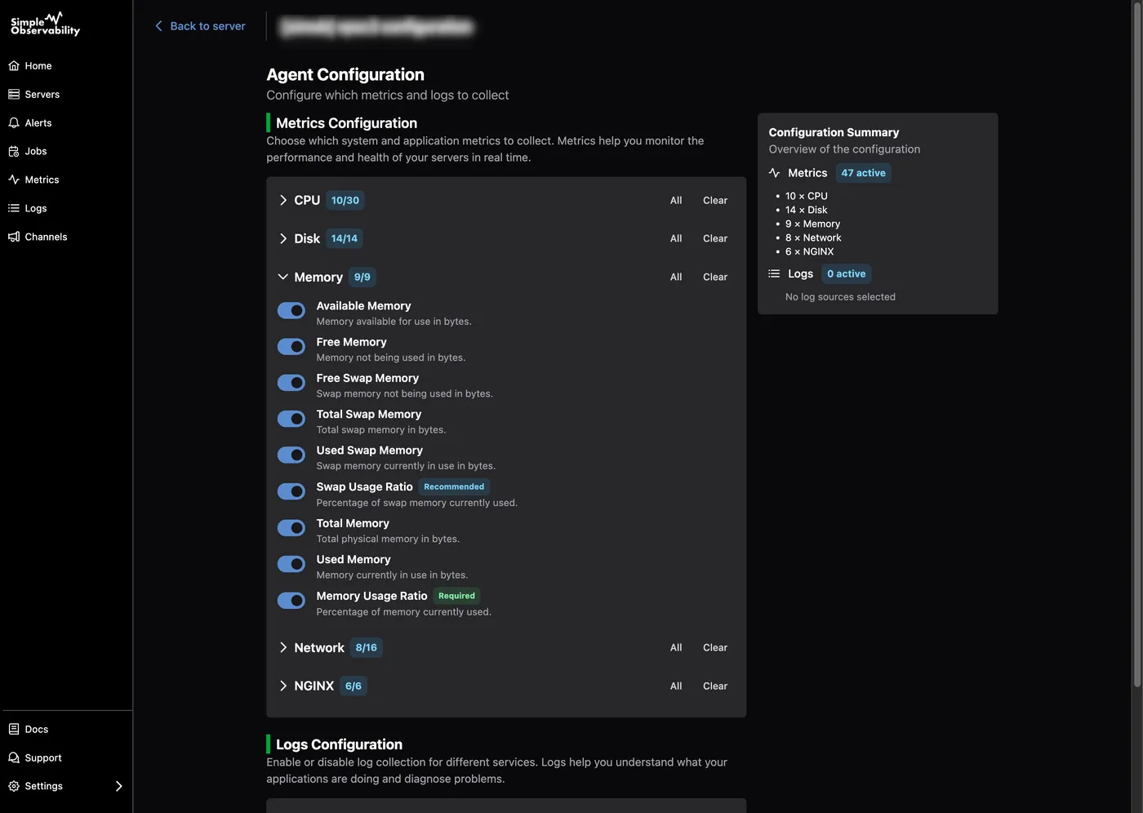This screenshot has width=1143, height=813.
Task: Select Logs from the sidebar
Action: click(x=34, y=208)
